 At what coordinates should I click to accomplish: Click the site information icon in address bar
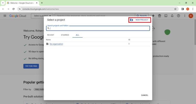pyautogui.click(x=20, y=9)
